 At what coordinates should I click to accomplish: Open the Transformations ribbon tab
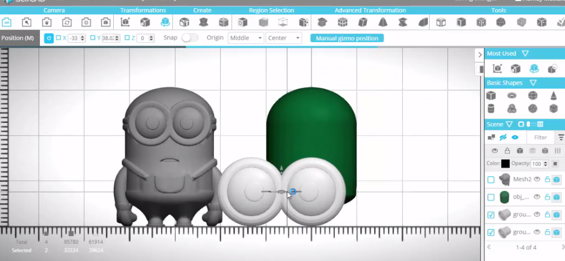[143, 10]
